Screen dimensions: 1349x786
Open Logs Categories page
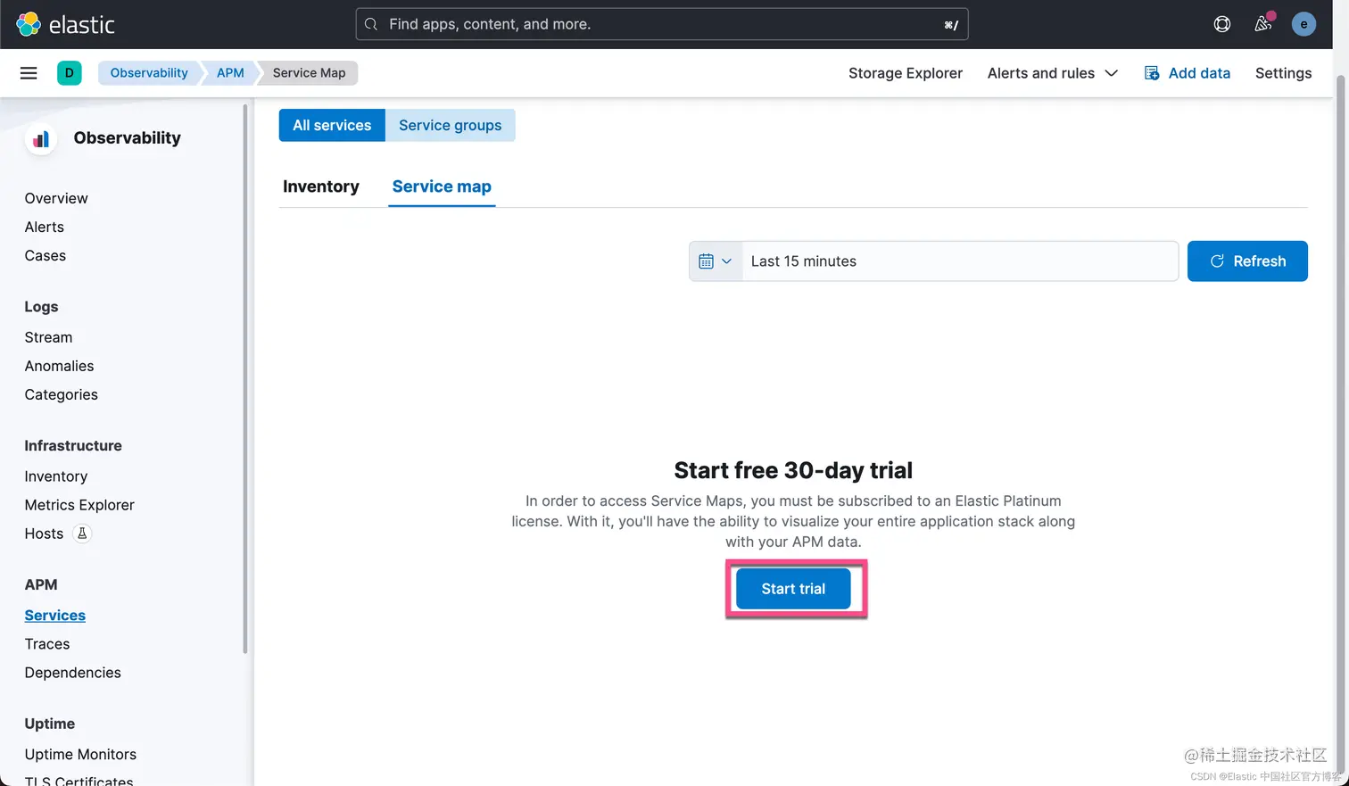click(x=62, y=394)
